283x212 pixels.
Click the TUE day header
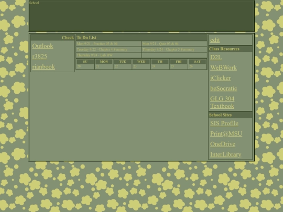123,62
